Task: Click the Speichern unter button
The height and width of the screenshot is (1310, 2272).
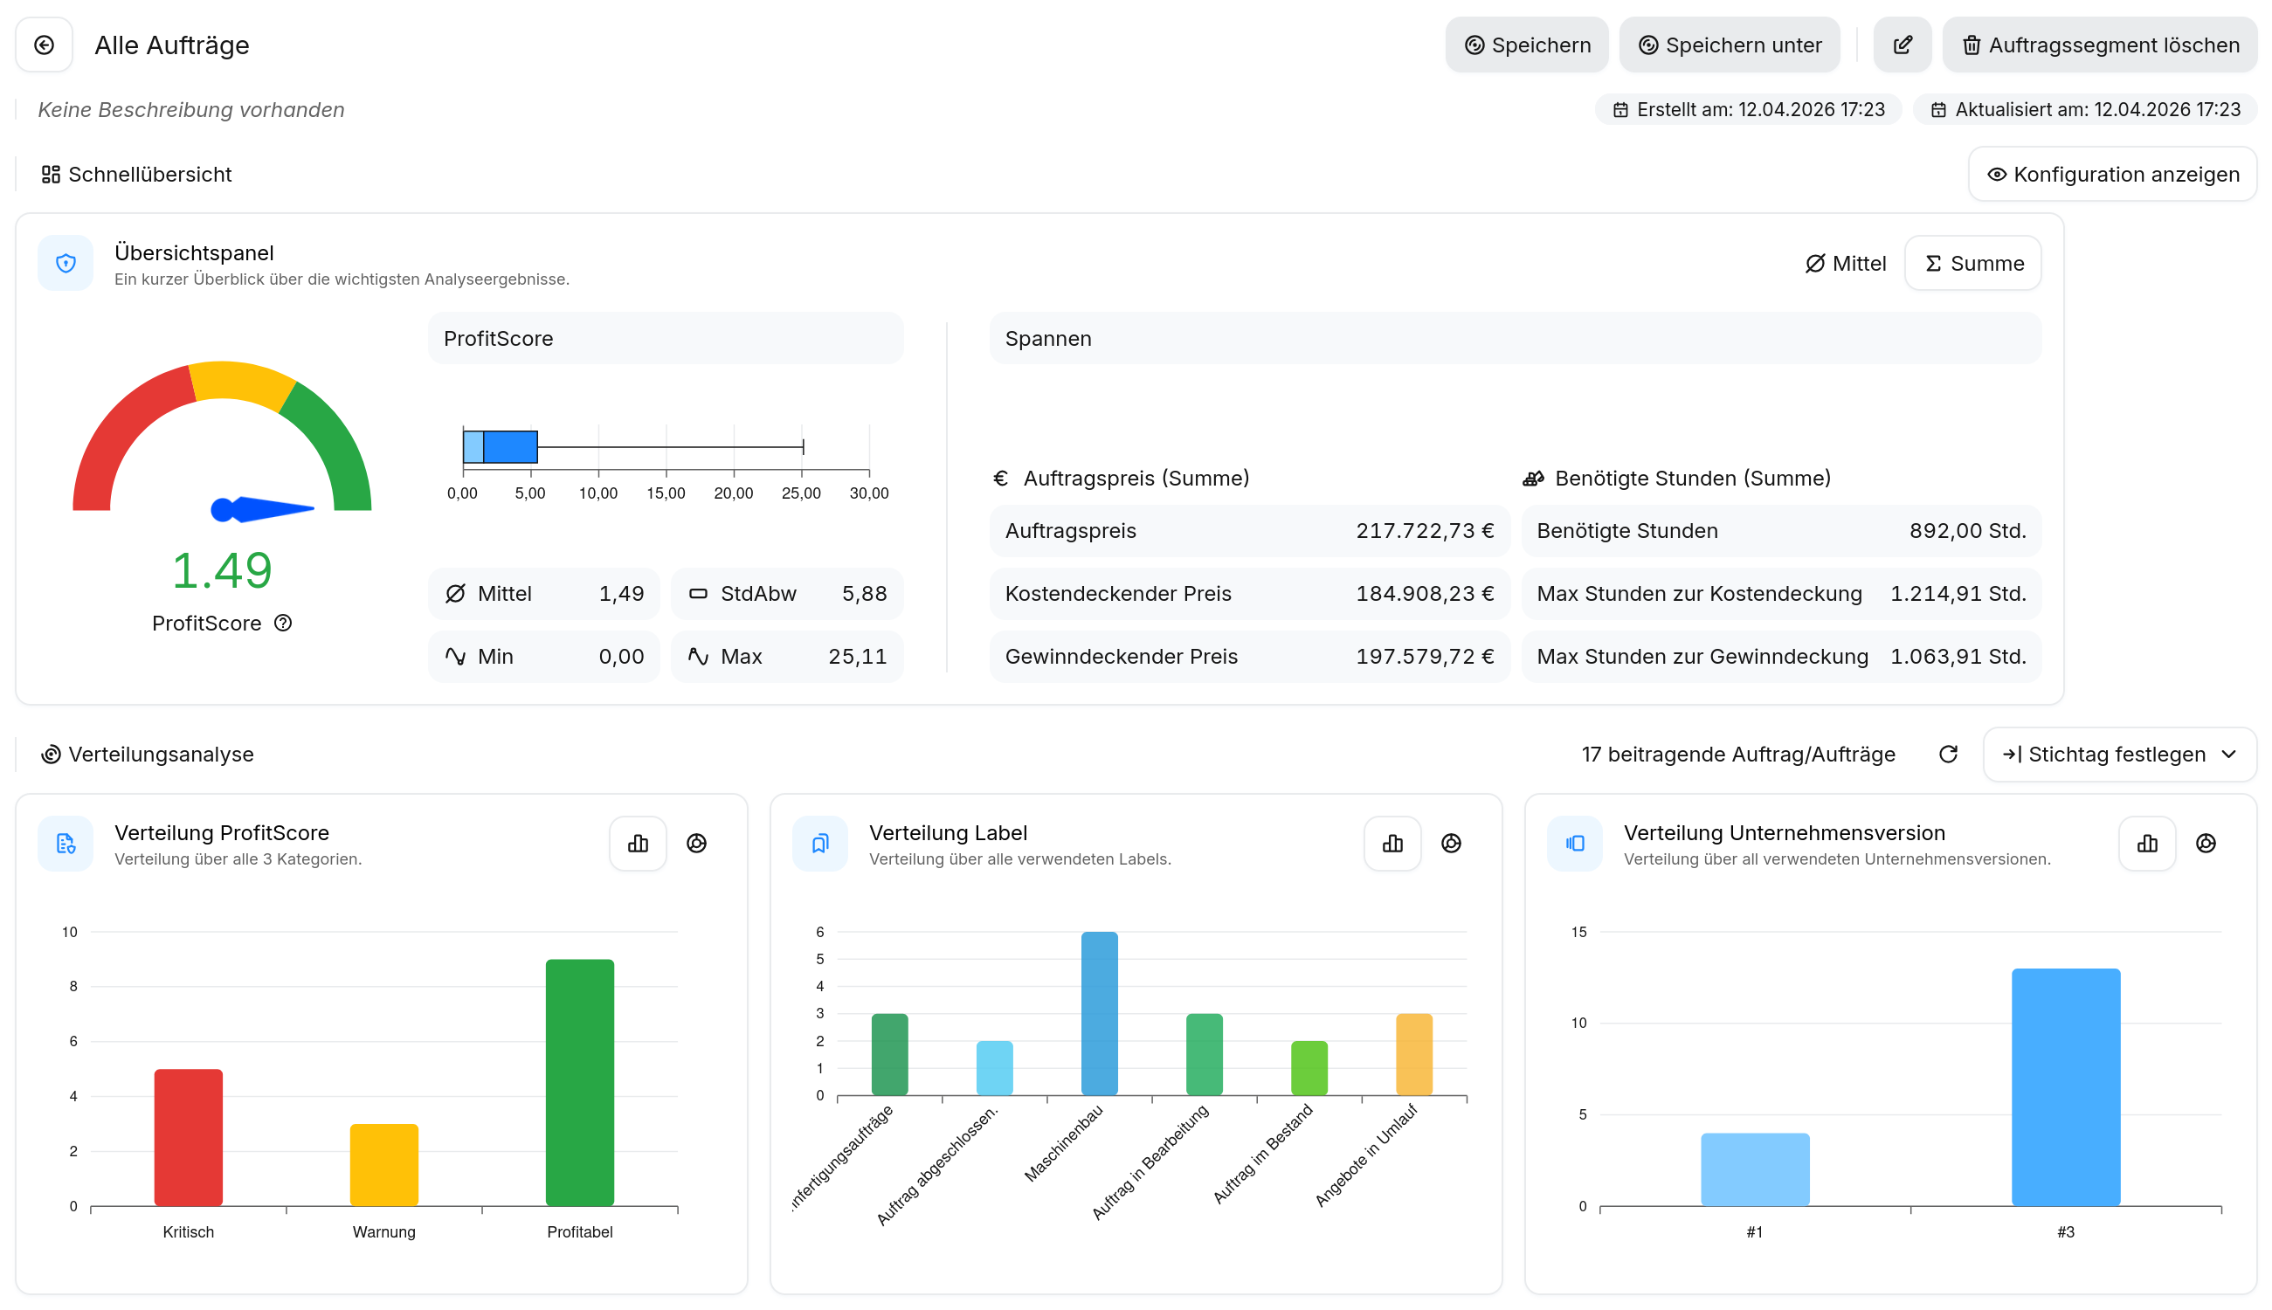Action: tap(1729, 45)
